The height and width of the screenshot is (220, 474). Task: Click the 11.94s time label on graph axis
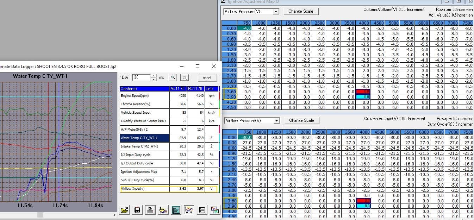click(95, 205)
